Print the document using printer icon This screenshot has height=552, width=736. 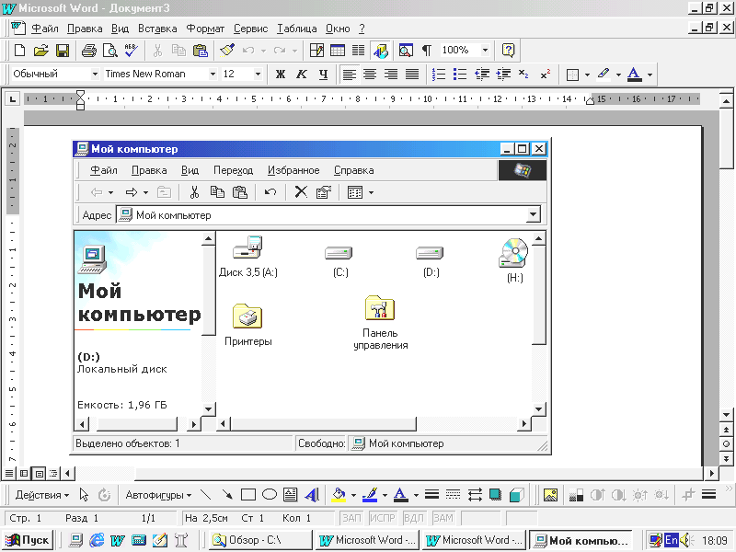coord(88,51)
